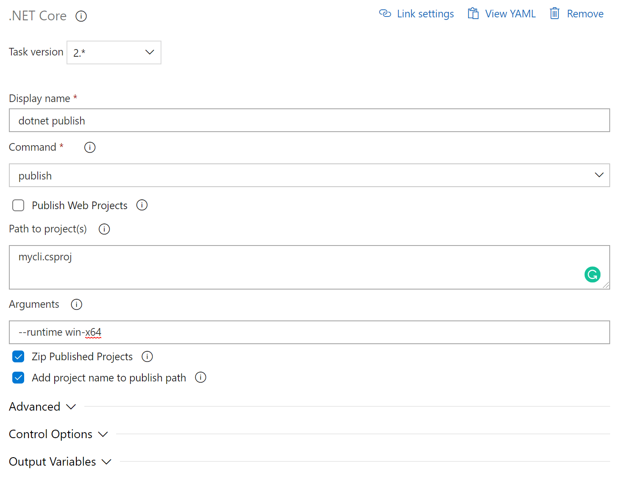Click the Command field info icon
Image resolution: width=622 pixels, height=483 pixels.
coord(89,147)
